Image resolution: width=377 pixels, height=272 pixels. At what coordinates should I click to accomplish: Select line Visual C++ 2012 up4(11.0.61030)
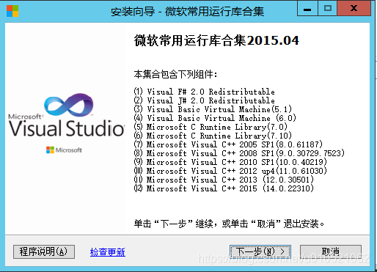point(230,171)
